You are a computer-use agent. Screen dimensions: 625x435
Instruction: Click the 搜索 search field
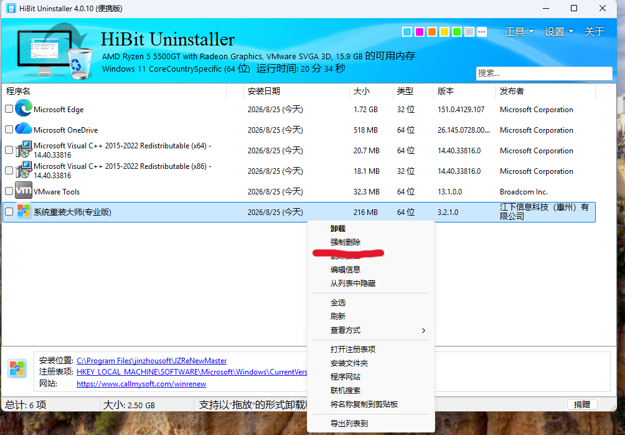tap(544, 74)
